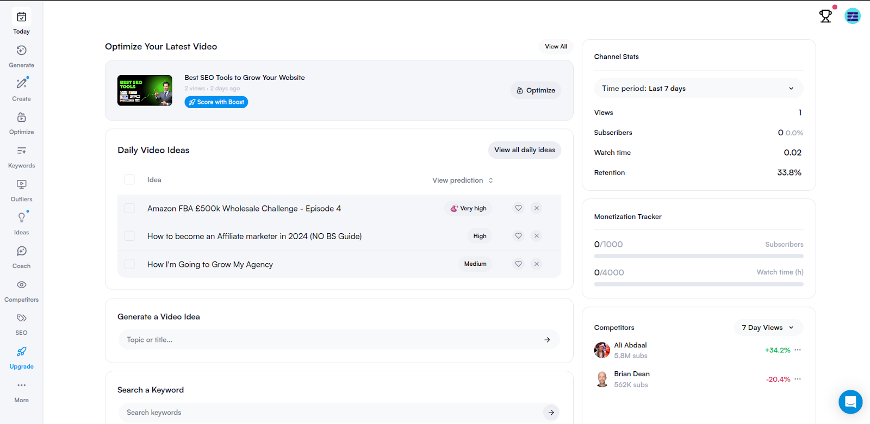Check the Amazon FBA idea checkbox

(x=129, y=208)
